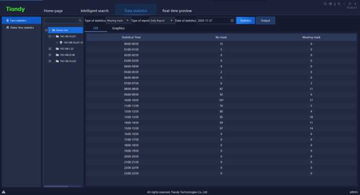Click the device search input field
The height and width of the screenshot is (195, 360).
61,21
